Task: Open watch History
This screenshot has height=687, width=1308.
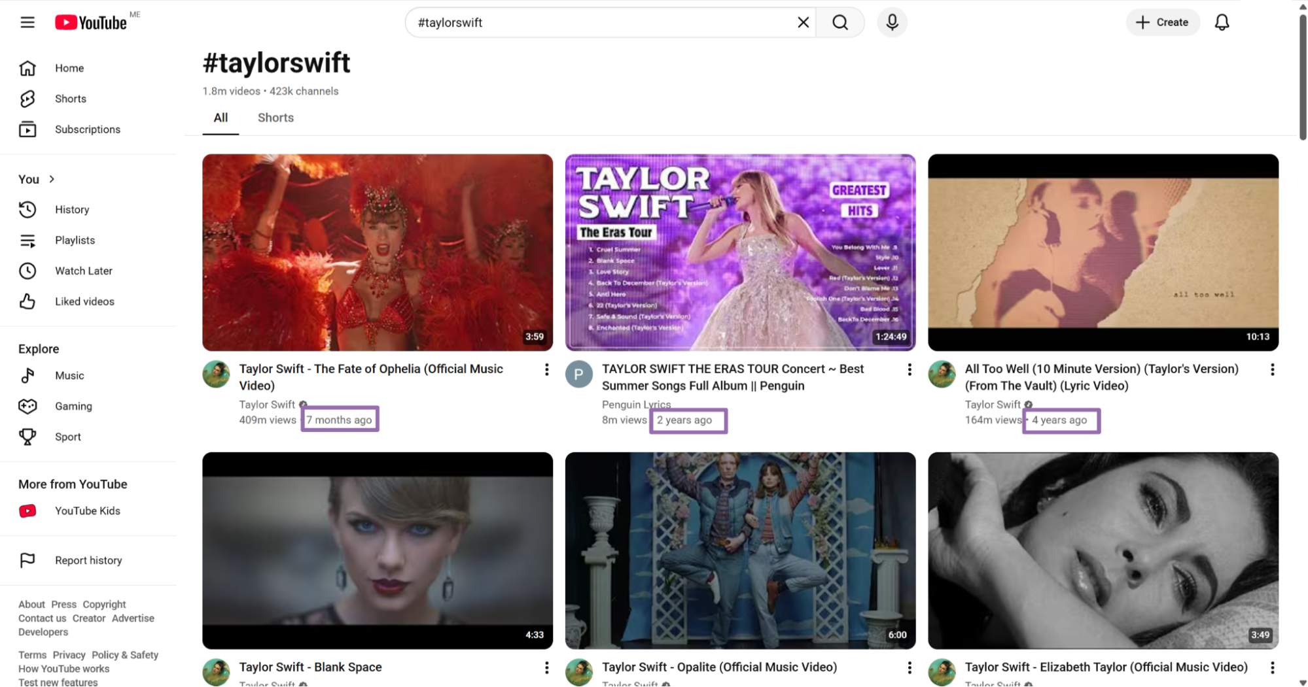Action: coord(88,210)
